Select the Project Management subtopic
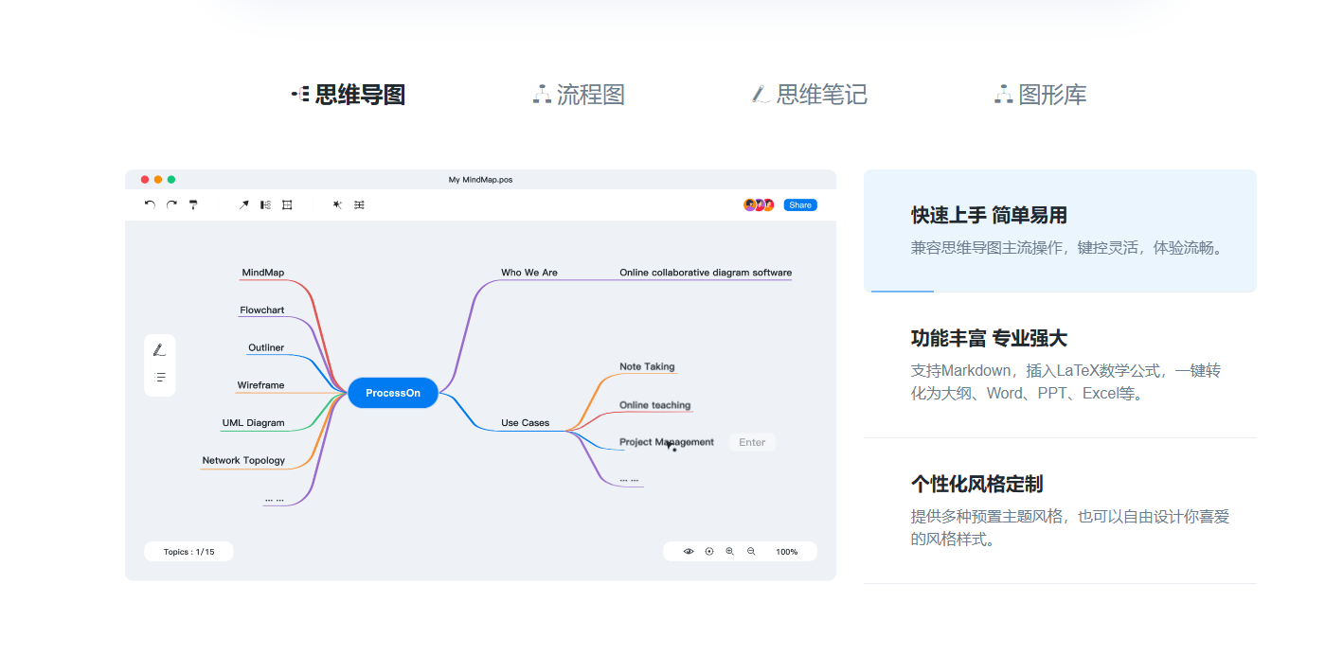The width and height of the screenshot is (1343, 655). click(667, 442)
